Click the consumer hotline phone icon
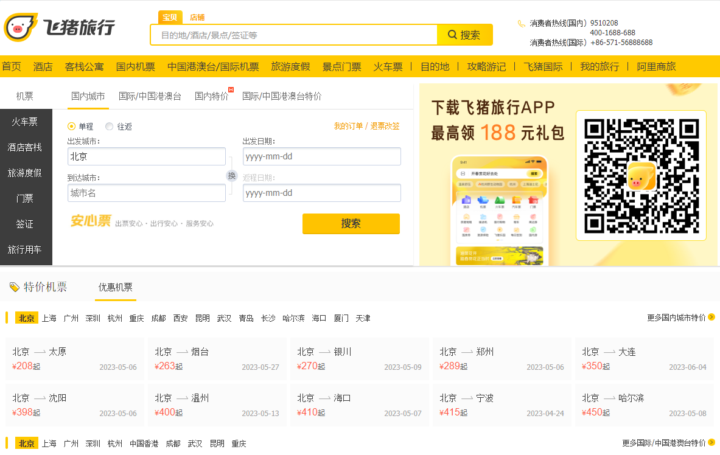Viewport: 720px width, 455px height. pyautogui.click(x=521, y=24)
